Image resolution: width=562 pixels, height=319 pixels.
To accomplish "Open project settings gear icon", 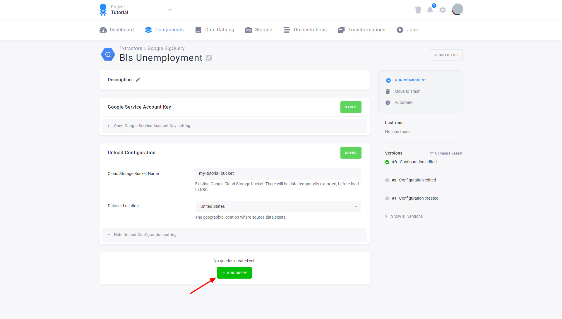I will pyautogui.click(x=443, y=10).
